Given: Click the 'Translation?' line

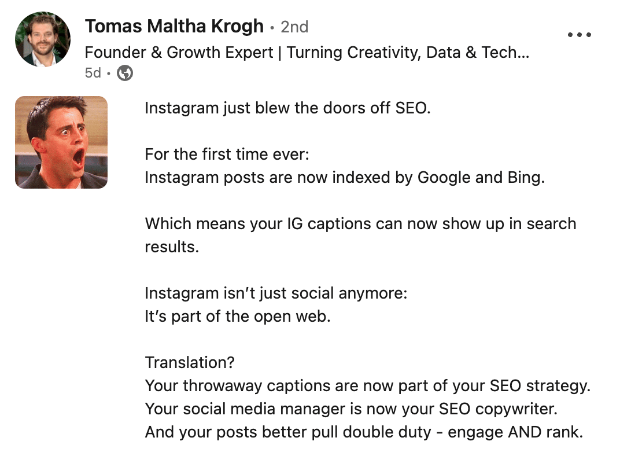Looking at the screenshot, I should pyautogui.click(x=190, y=363).
